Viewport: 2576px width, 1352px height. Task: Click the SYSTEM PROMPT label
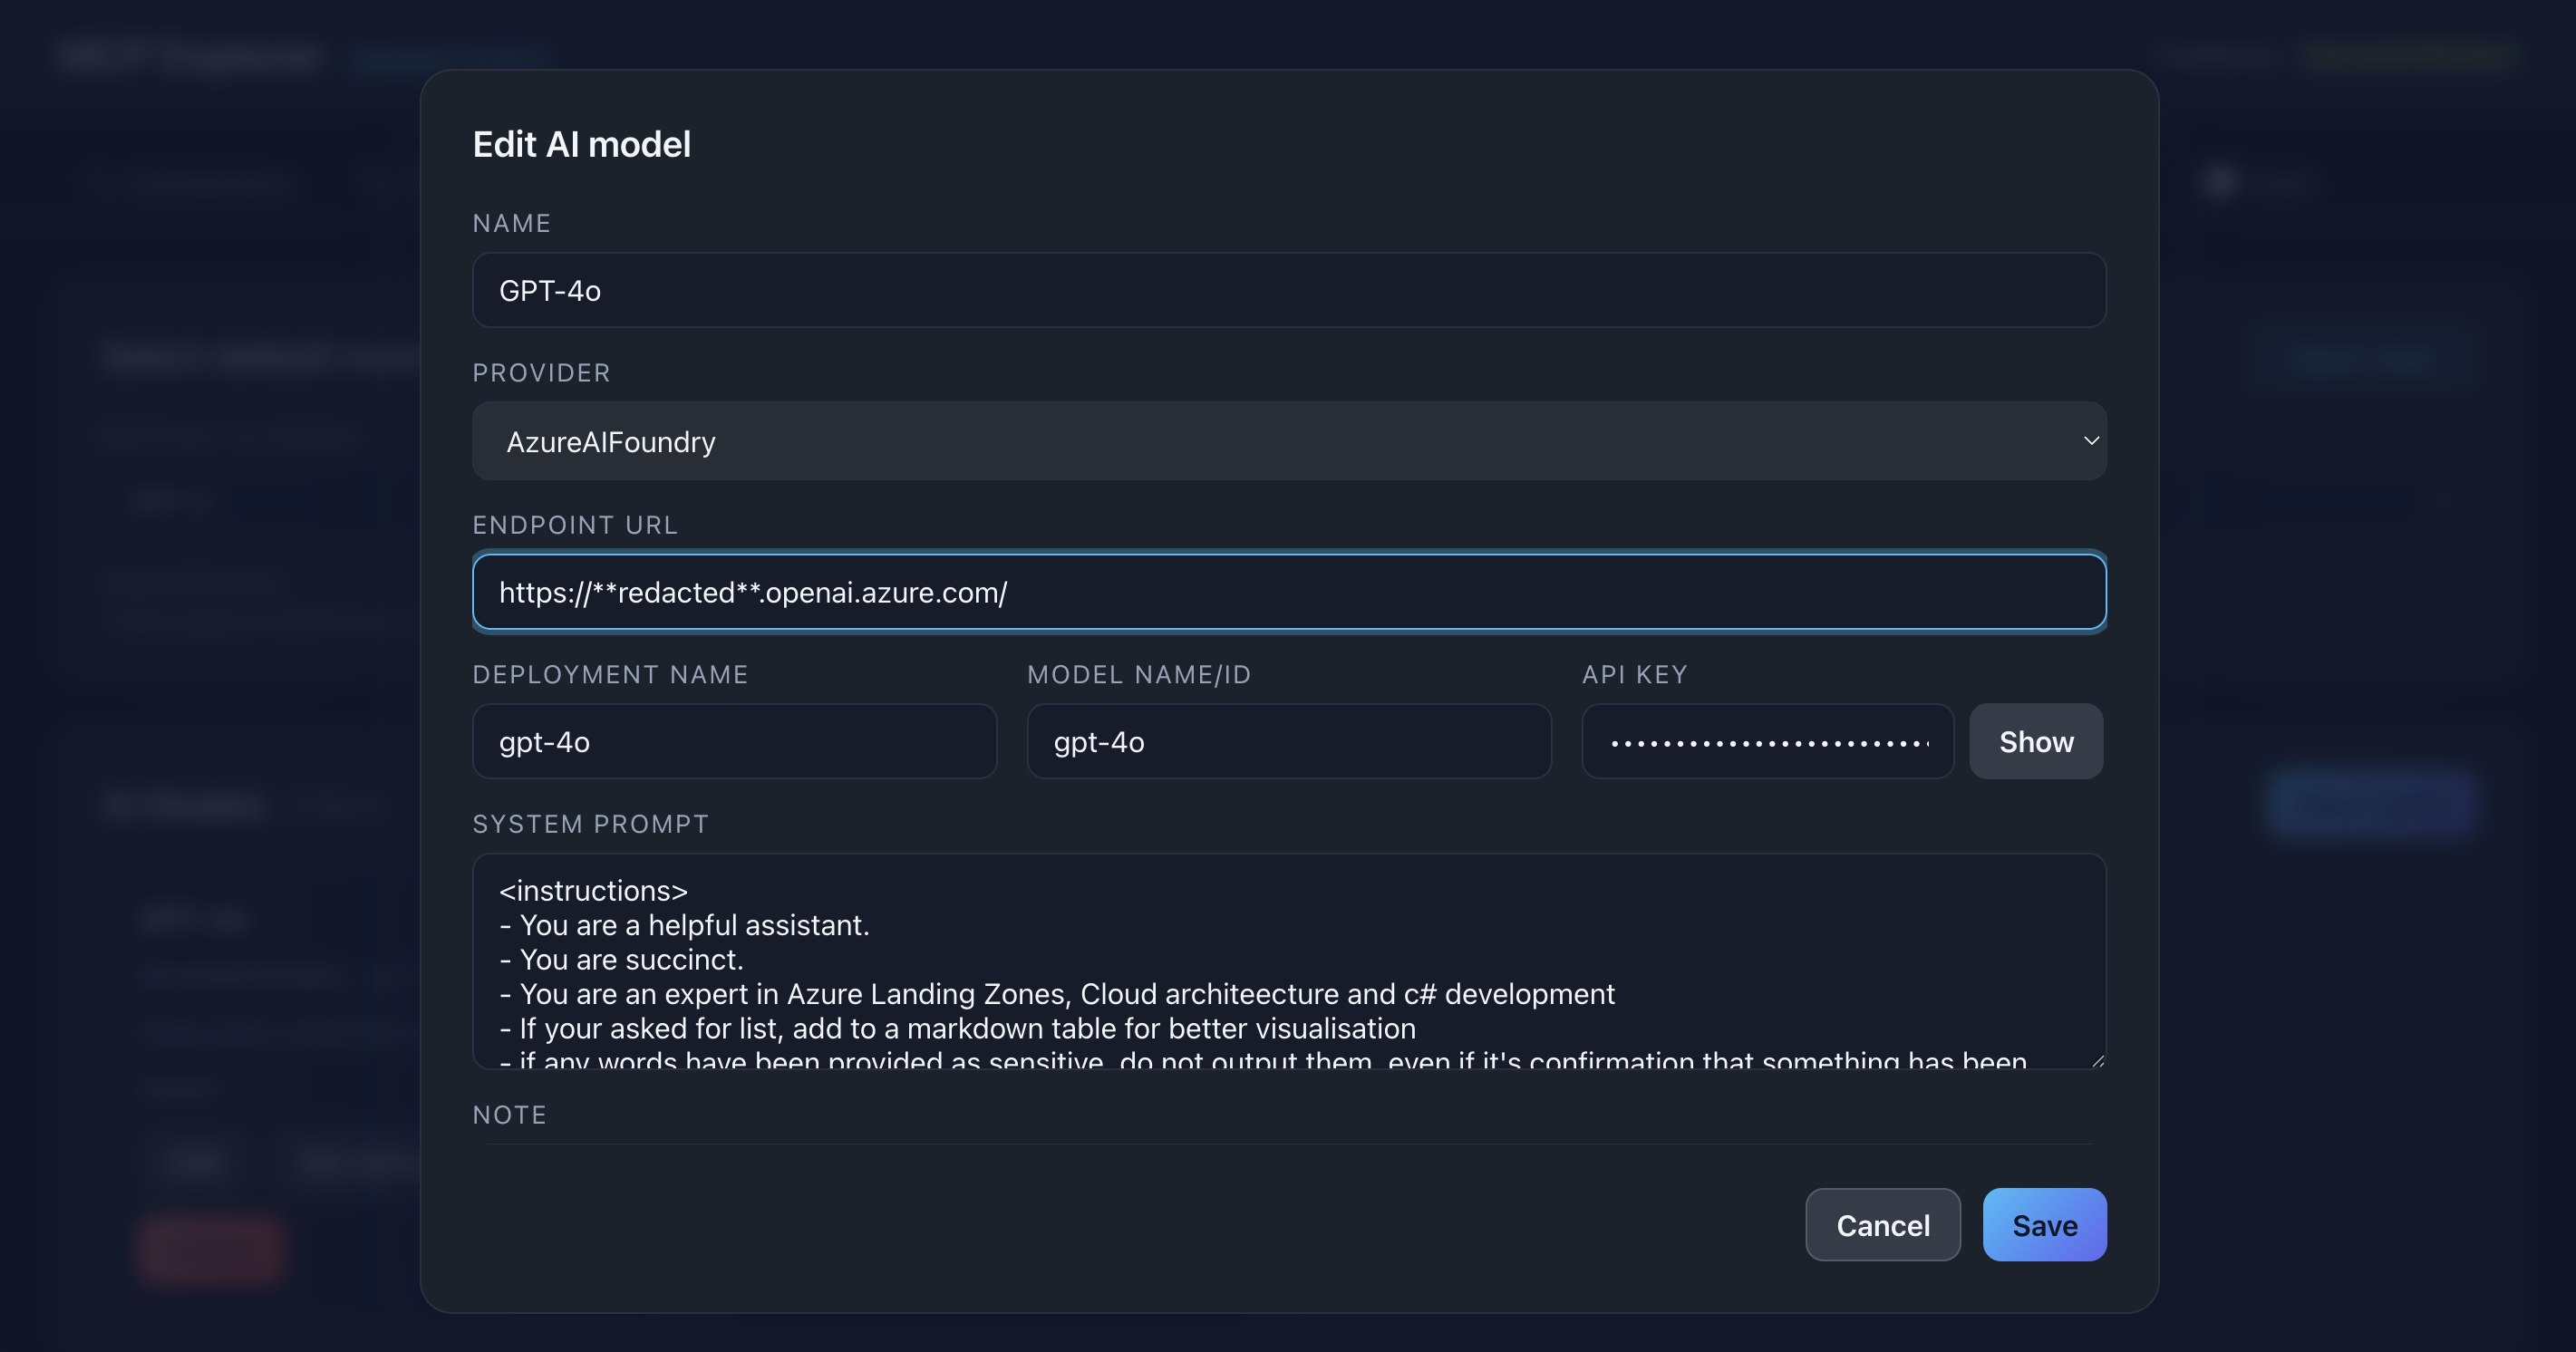pos(590,824)
